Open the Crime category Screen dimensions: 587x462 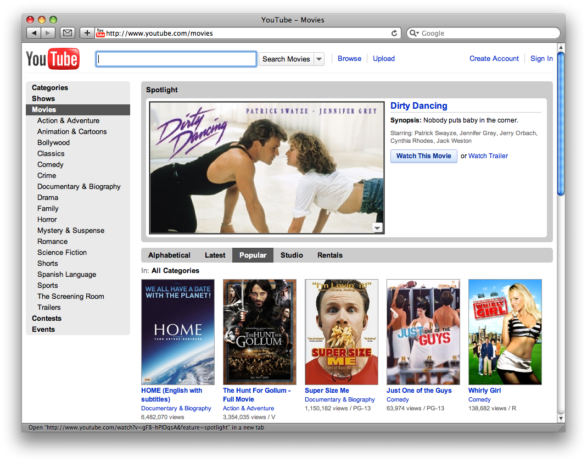pos(47,176)
